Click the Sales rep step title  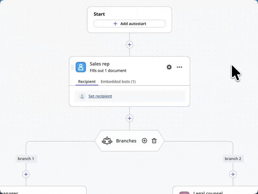pos(99,64)
